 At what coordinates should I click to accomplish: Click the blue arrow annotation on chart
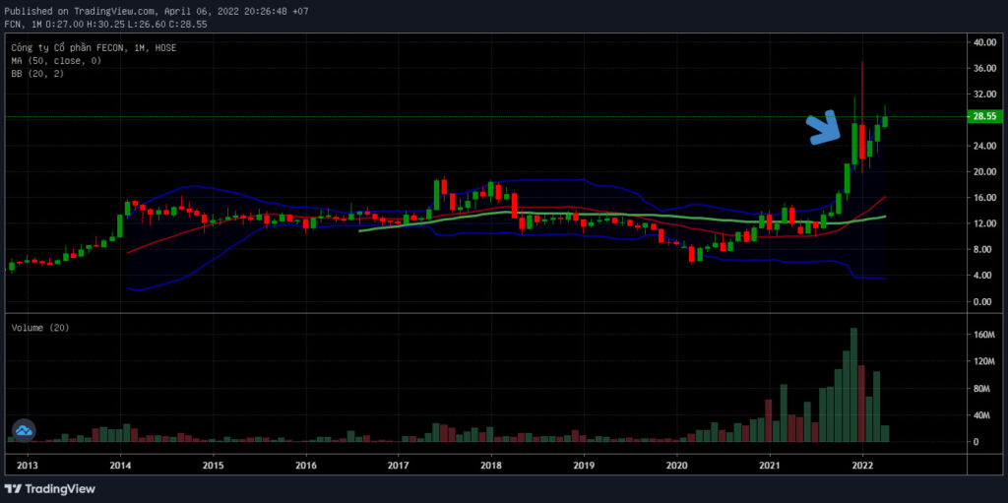[824, 127]
